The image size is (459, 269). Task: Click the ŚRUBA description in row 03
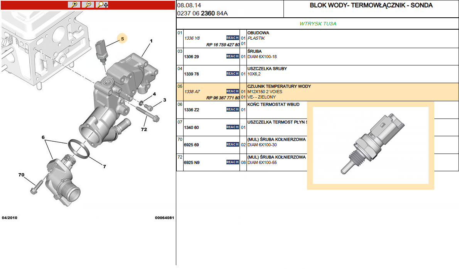click(255, 51)
